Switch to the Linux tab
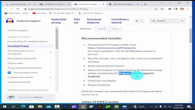Screen dimensions: 195x110 click(115, 29)
